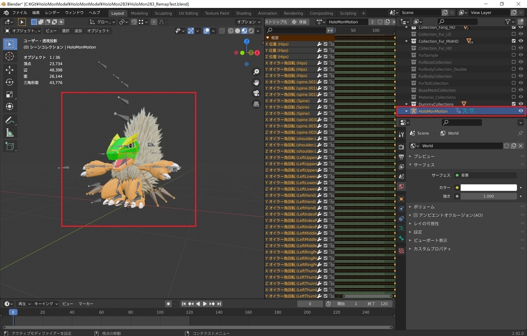This screenshot has height=336, width=527.
Task: Collapse the 概要 summary row in graph editor
Action: (268, 38)
